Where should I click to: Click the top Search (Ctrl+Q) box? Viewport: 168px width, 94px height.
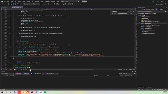click(x=70, y=1)
